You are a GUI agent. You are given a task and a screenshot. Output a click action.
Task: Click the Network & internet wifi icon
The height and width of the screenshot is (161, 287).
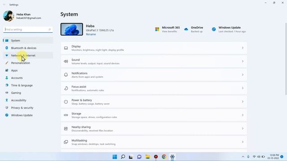[7, 55]
